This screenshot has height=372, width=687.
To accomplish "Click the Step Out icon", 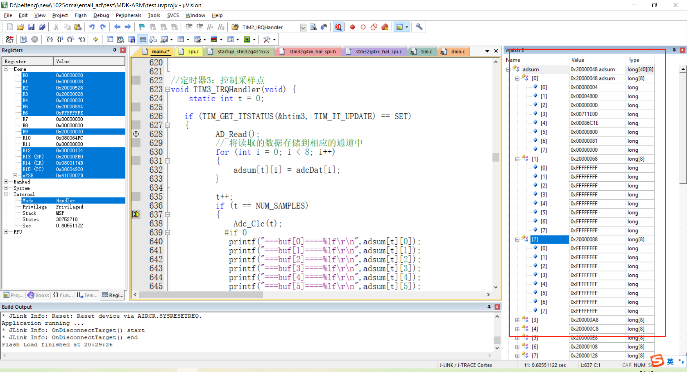I will point(71,39).
